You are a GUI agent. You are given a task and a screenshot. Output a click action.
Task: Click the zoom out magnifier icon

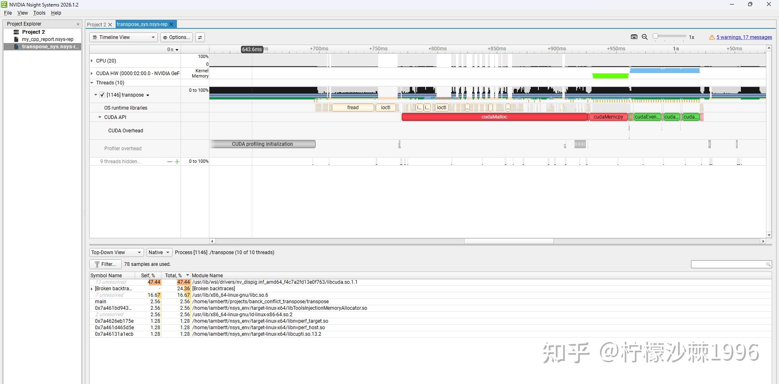point(645,37)
